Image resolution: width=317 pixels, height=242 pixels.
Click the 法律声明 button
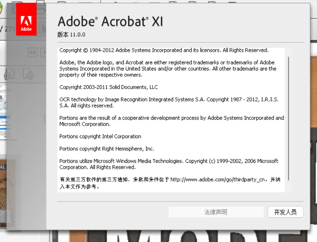tap(216, 212)
